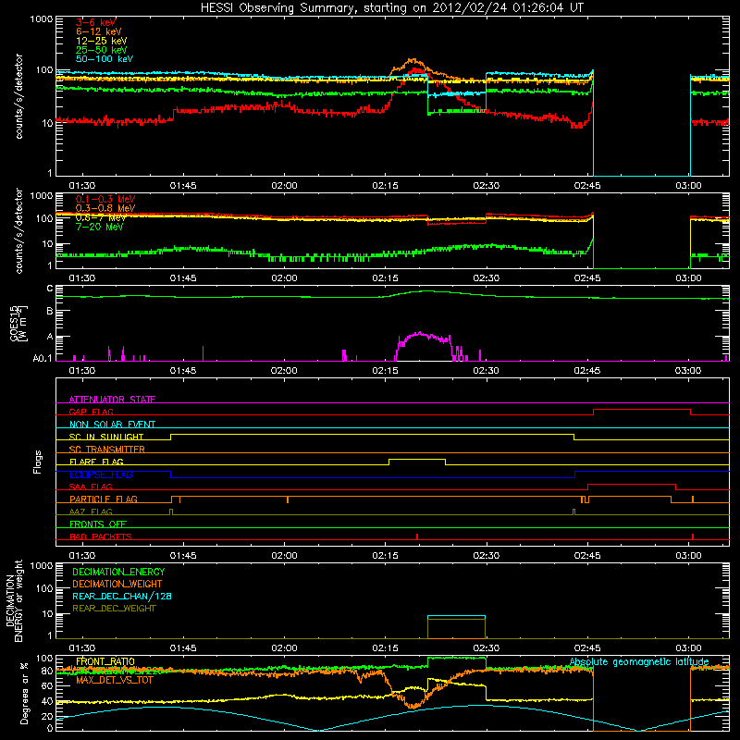Click the raised GAP_FLAG step segment
740x740 pixels.
click(642, 410)
